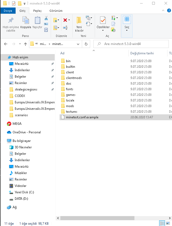
Task: Open the delete options dropdown arrow
Action: click(69, 20)
